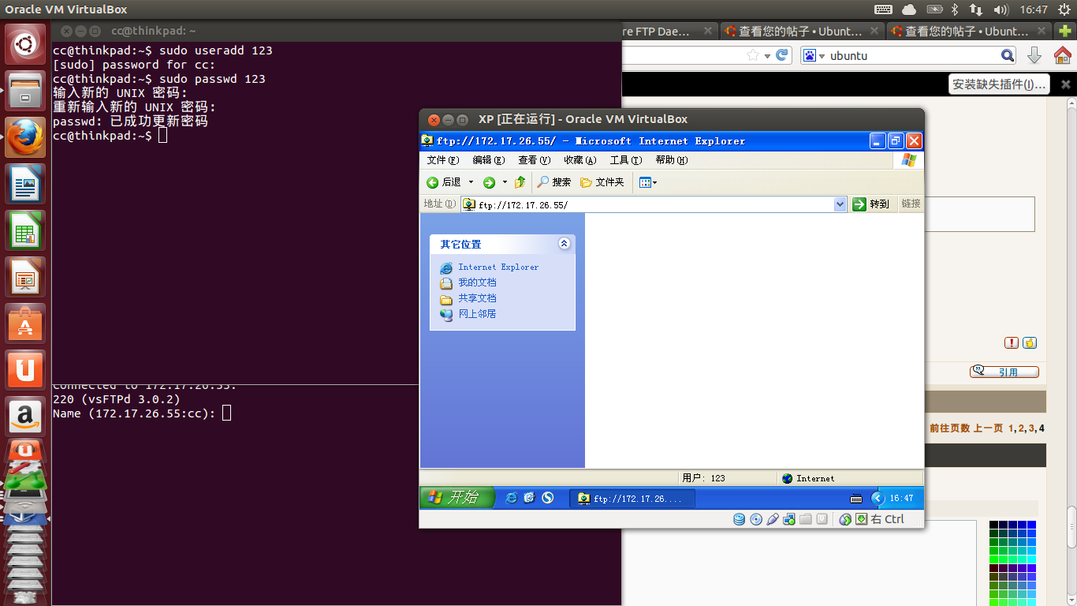The image size is (1077, 606).
Task: Open a new Firefox tab with plus button
Action: (x=1065, y=32)
